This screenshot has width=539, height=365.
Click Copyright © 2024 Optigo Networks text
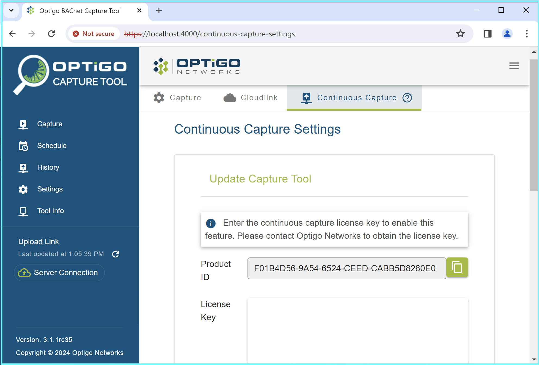pyautogui.click(x=70, y=353)
